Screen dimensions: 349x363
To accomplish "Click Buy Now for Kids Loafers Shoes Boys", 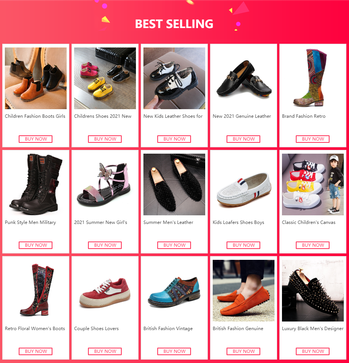I will [243, 245].
